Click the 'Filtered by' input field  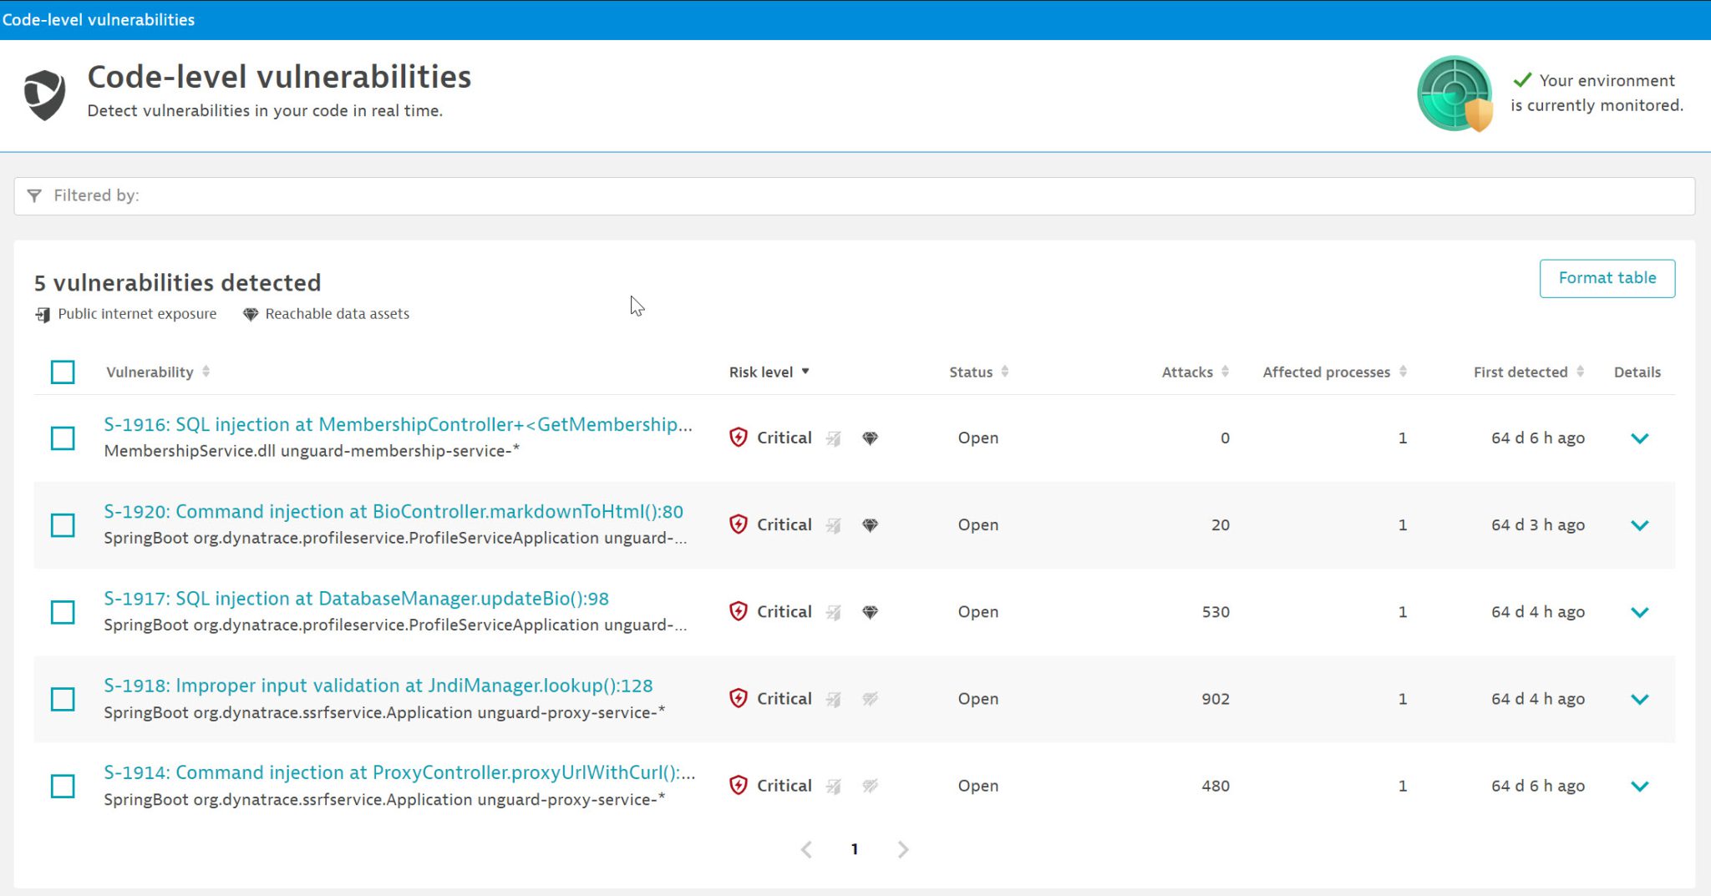(854, 195)
